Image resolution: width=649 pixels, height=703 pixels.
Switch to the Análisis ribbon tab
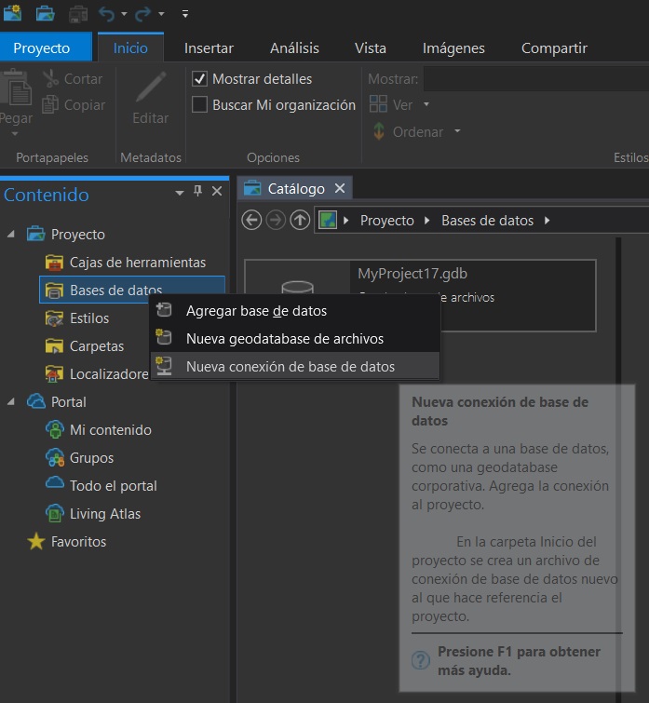[x=294, y=48]
